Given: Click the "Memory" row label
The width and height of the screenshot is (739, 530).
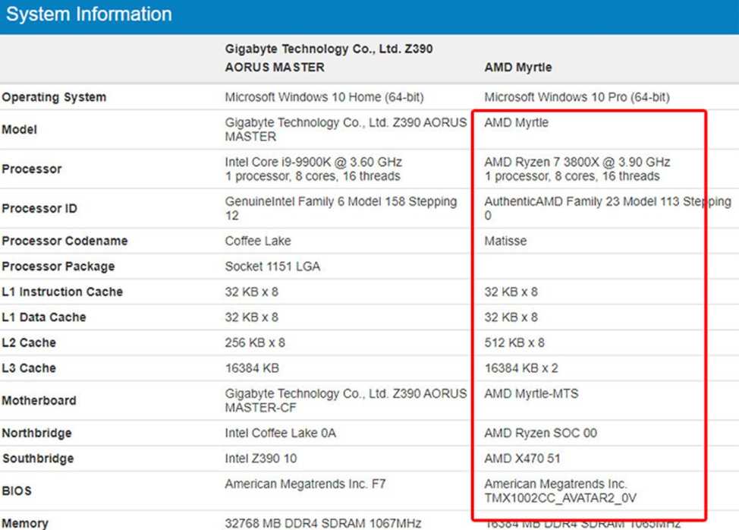Looking at the screenshot, I should pyautogui.click(x=25, y=523).
